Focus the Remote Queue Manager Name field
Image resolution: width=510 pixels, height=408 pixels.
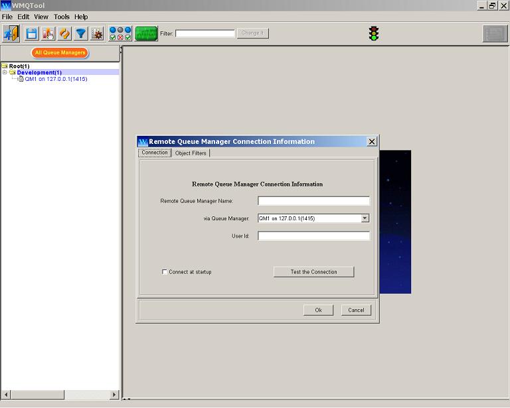coord(313,201)
